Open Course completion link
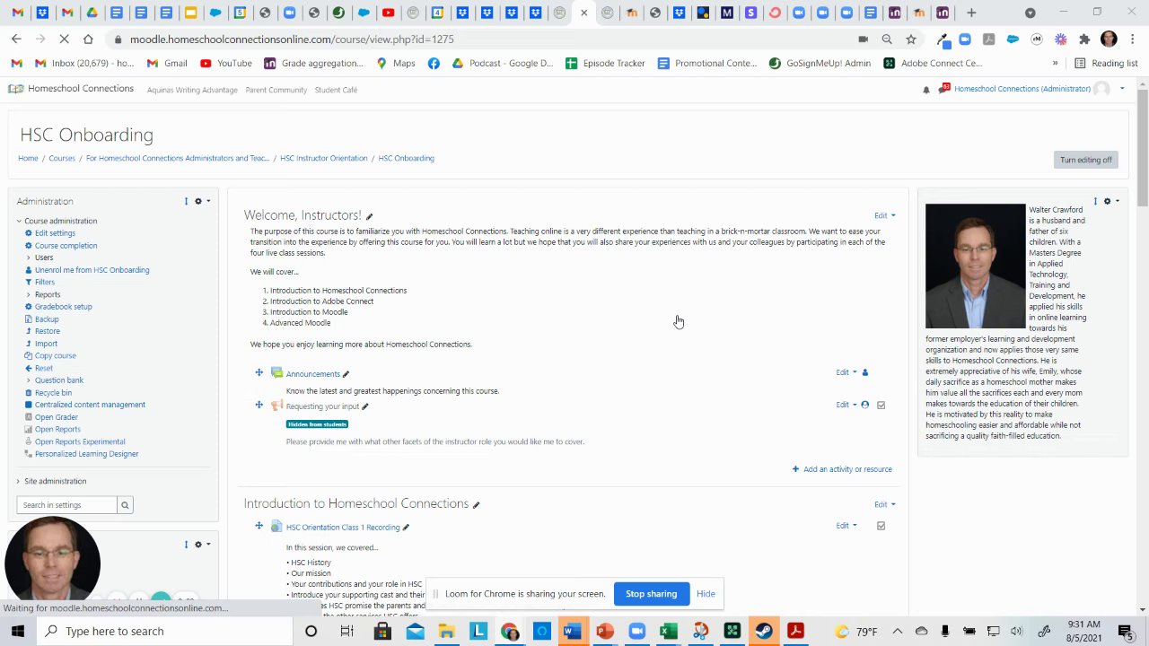This screenshot has height=646, width=1149. [66, 246]
